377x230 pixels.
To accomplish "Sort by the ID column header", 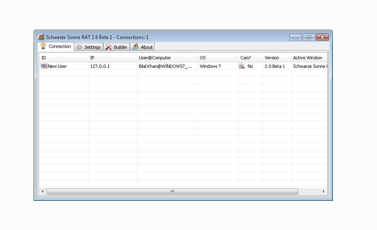I will click(x=63, y=58).
